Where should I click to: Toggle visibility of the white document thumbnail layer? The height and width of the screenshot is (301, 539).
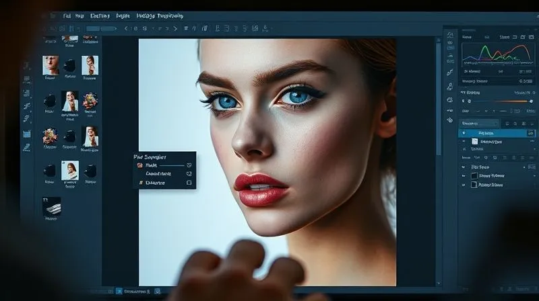pos(464,141)
